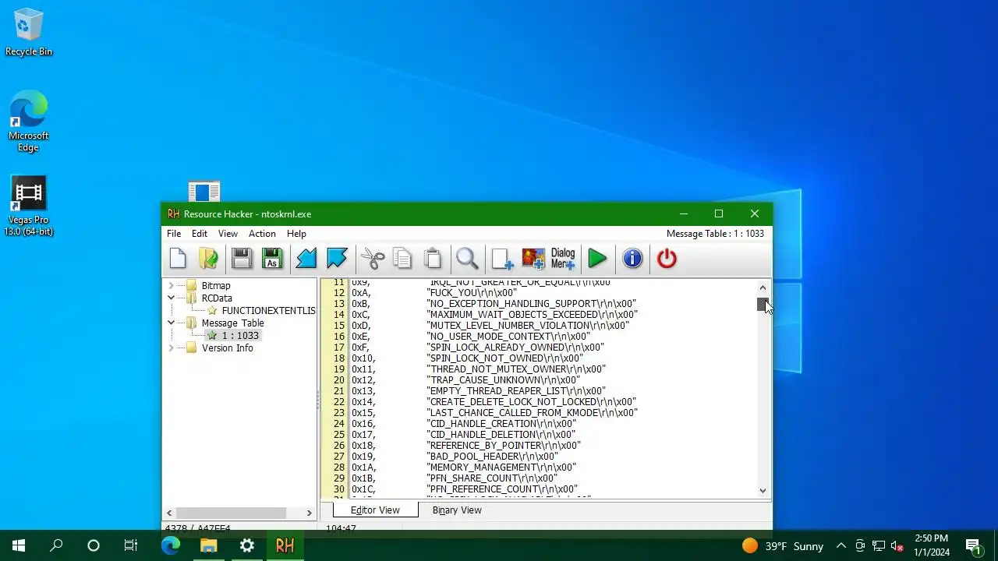The image size is (998, 561).
Task: Open the File menu
Action: click(x=174, y=234)
